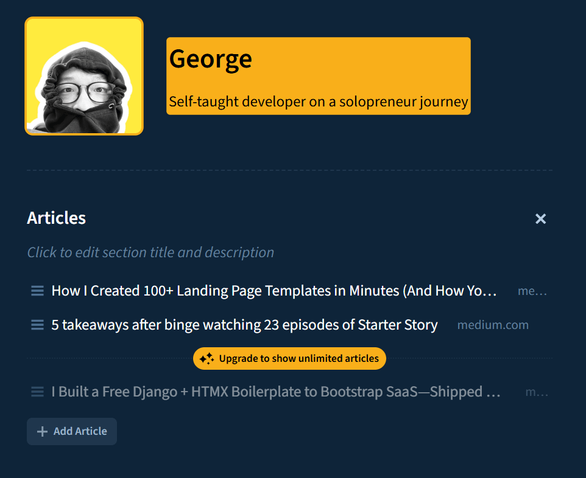Edit the Articles section title
The height and width of the screenshot is (478, 586).
57,218
